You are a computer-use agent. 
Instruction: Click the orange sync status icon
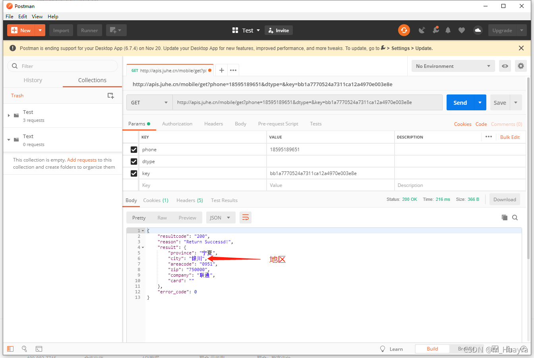pos(404,30)
